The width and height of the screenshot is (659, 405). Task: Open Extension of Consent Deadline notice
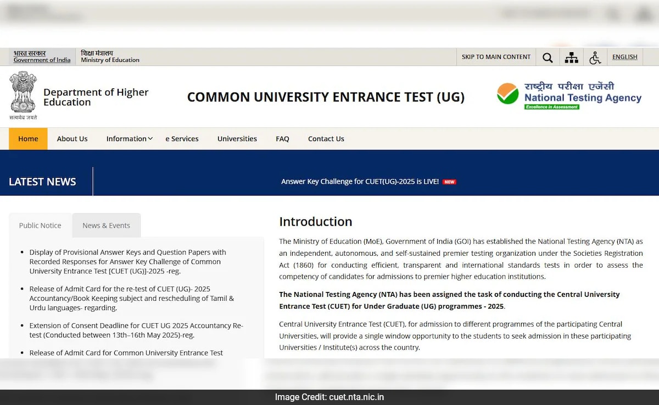[136, 330]
